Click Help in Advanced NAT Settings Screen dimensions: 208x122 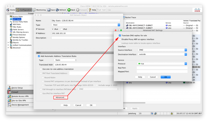pyautogui.click(x=140, y=77)
